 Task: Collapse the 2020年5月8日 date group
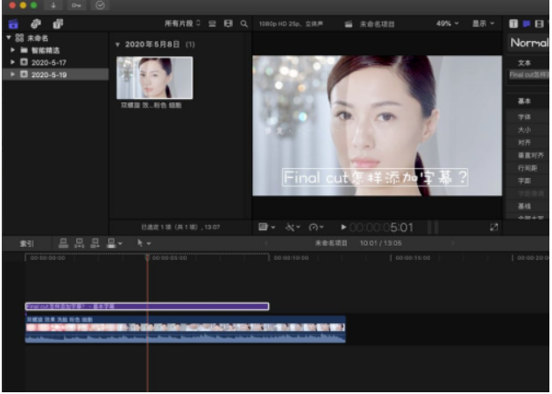click(x=117, y=45)
